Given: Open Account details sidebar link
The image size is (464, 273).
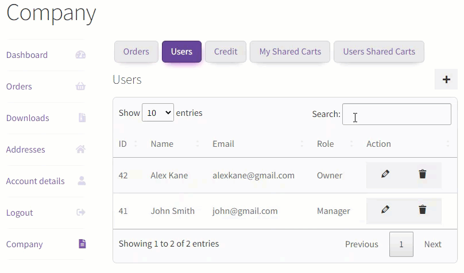Looking at the screenshot, I should [35, 181].
